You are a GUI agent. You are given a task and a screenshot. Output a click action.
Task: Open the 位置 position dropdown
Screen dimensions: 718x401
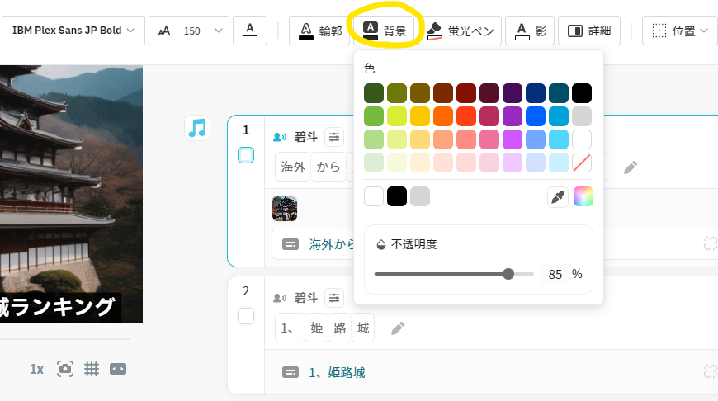click(x=680, y=31)
